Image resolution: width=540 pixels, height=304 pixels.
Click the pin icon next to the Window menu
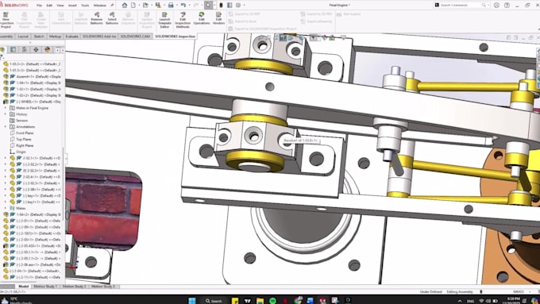point(112,6)
